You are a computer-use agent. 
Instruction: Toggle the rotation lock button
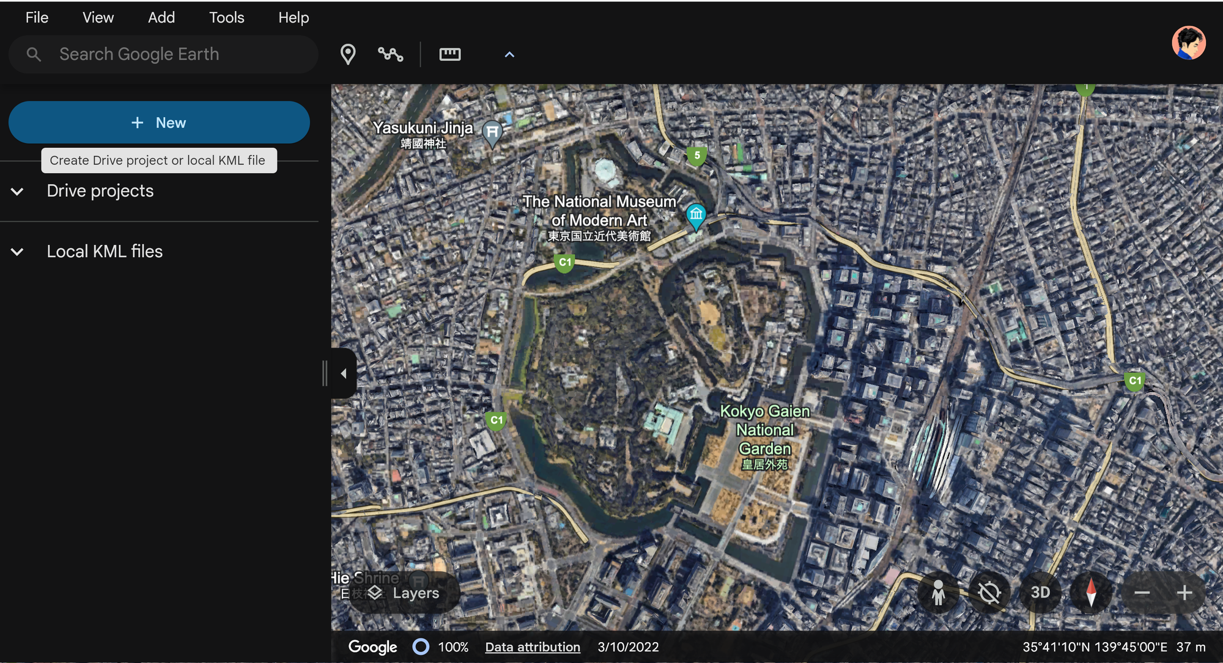(989, 593)
